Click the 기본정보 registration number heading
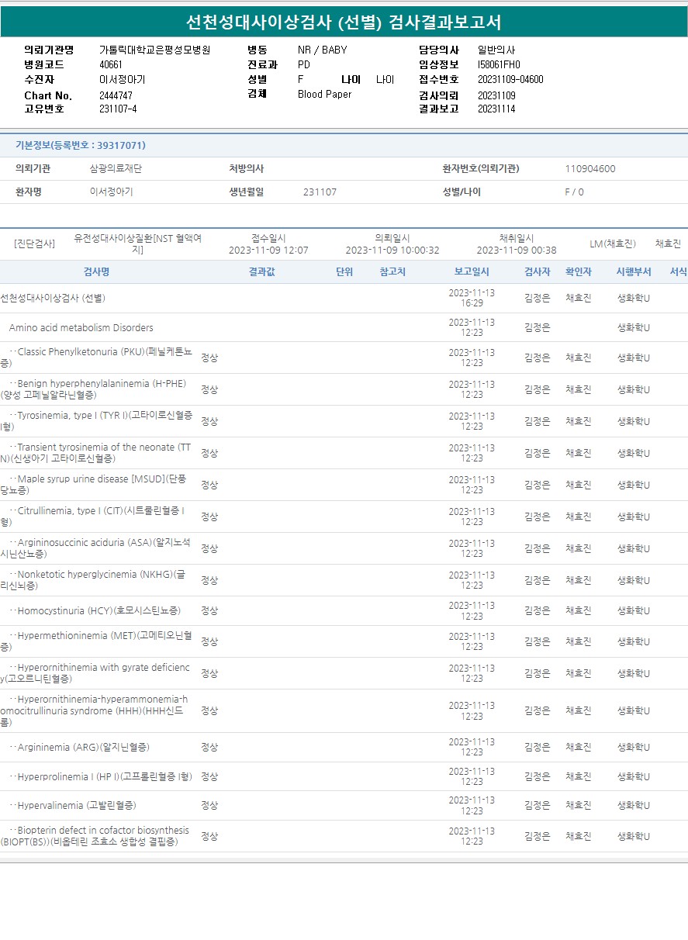Image resolution: width=688 pixels, height=940 pixels. [x=81, y=145]
